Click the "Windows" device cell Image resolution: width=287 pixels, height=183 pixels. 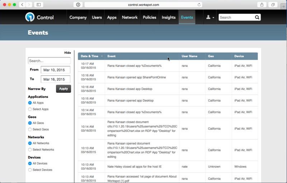click(x=240, y=167)
